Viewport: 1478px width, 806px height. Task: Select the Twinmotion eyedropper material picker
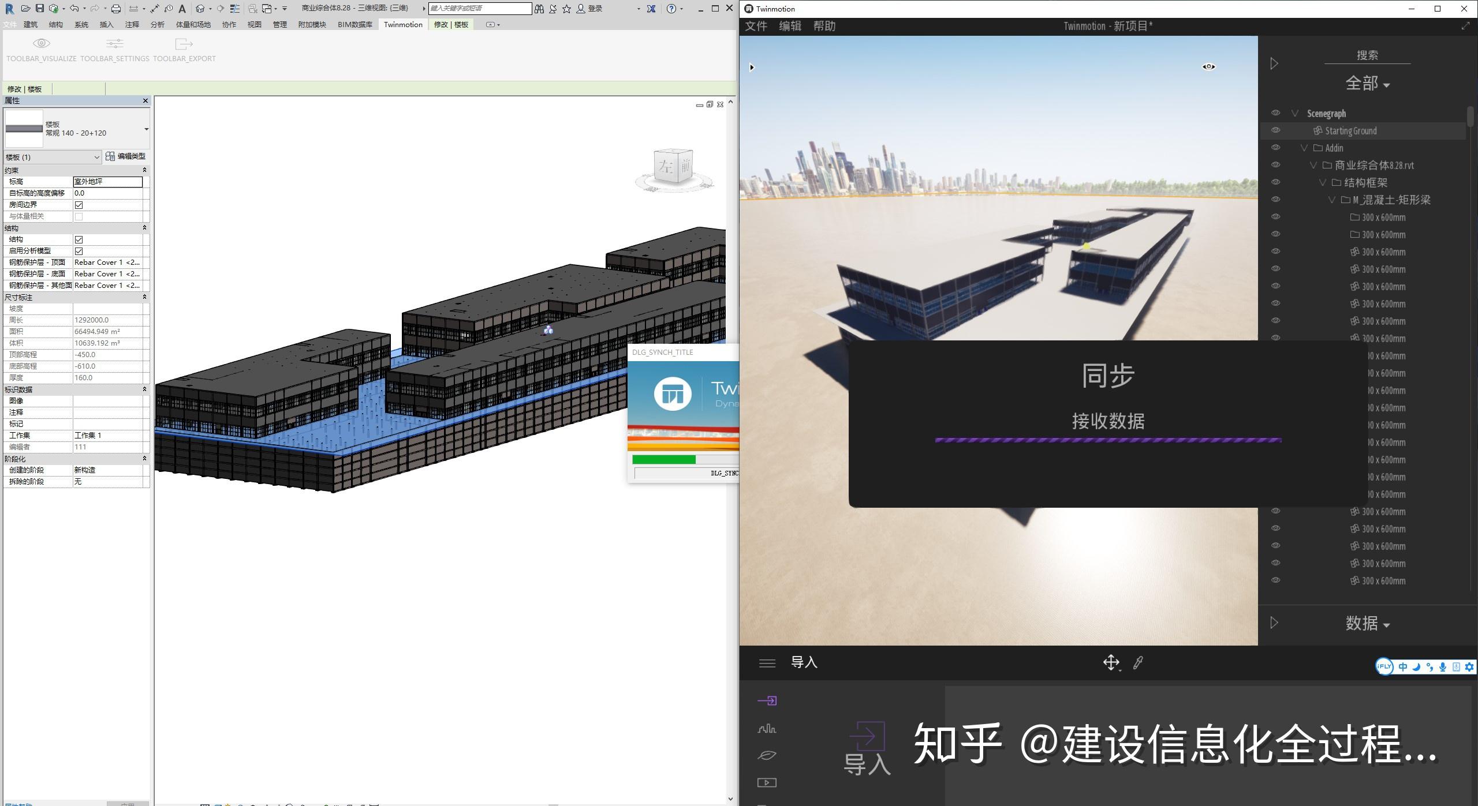(x=1138, y=662)
